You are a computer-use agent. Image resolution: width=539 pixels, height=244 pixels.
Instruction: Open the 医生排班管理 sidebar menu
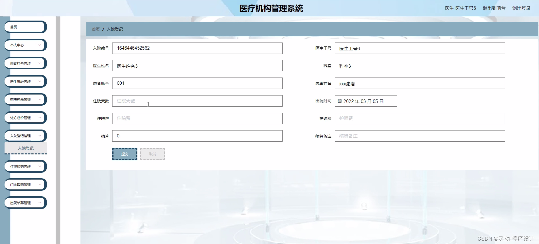(25, 82)
